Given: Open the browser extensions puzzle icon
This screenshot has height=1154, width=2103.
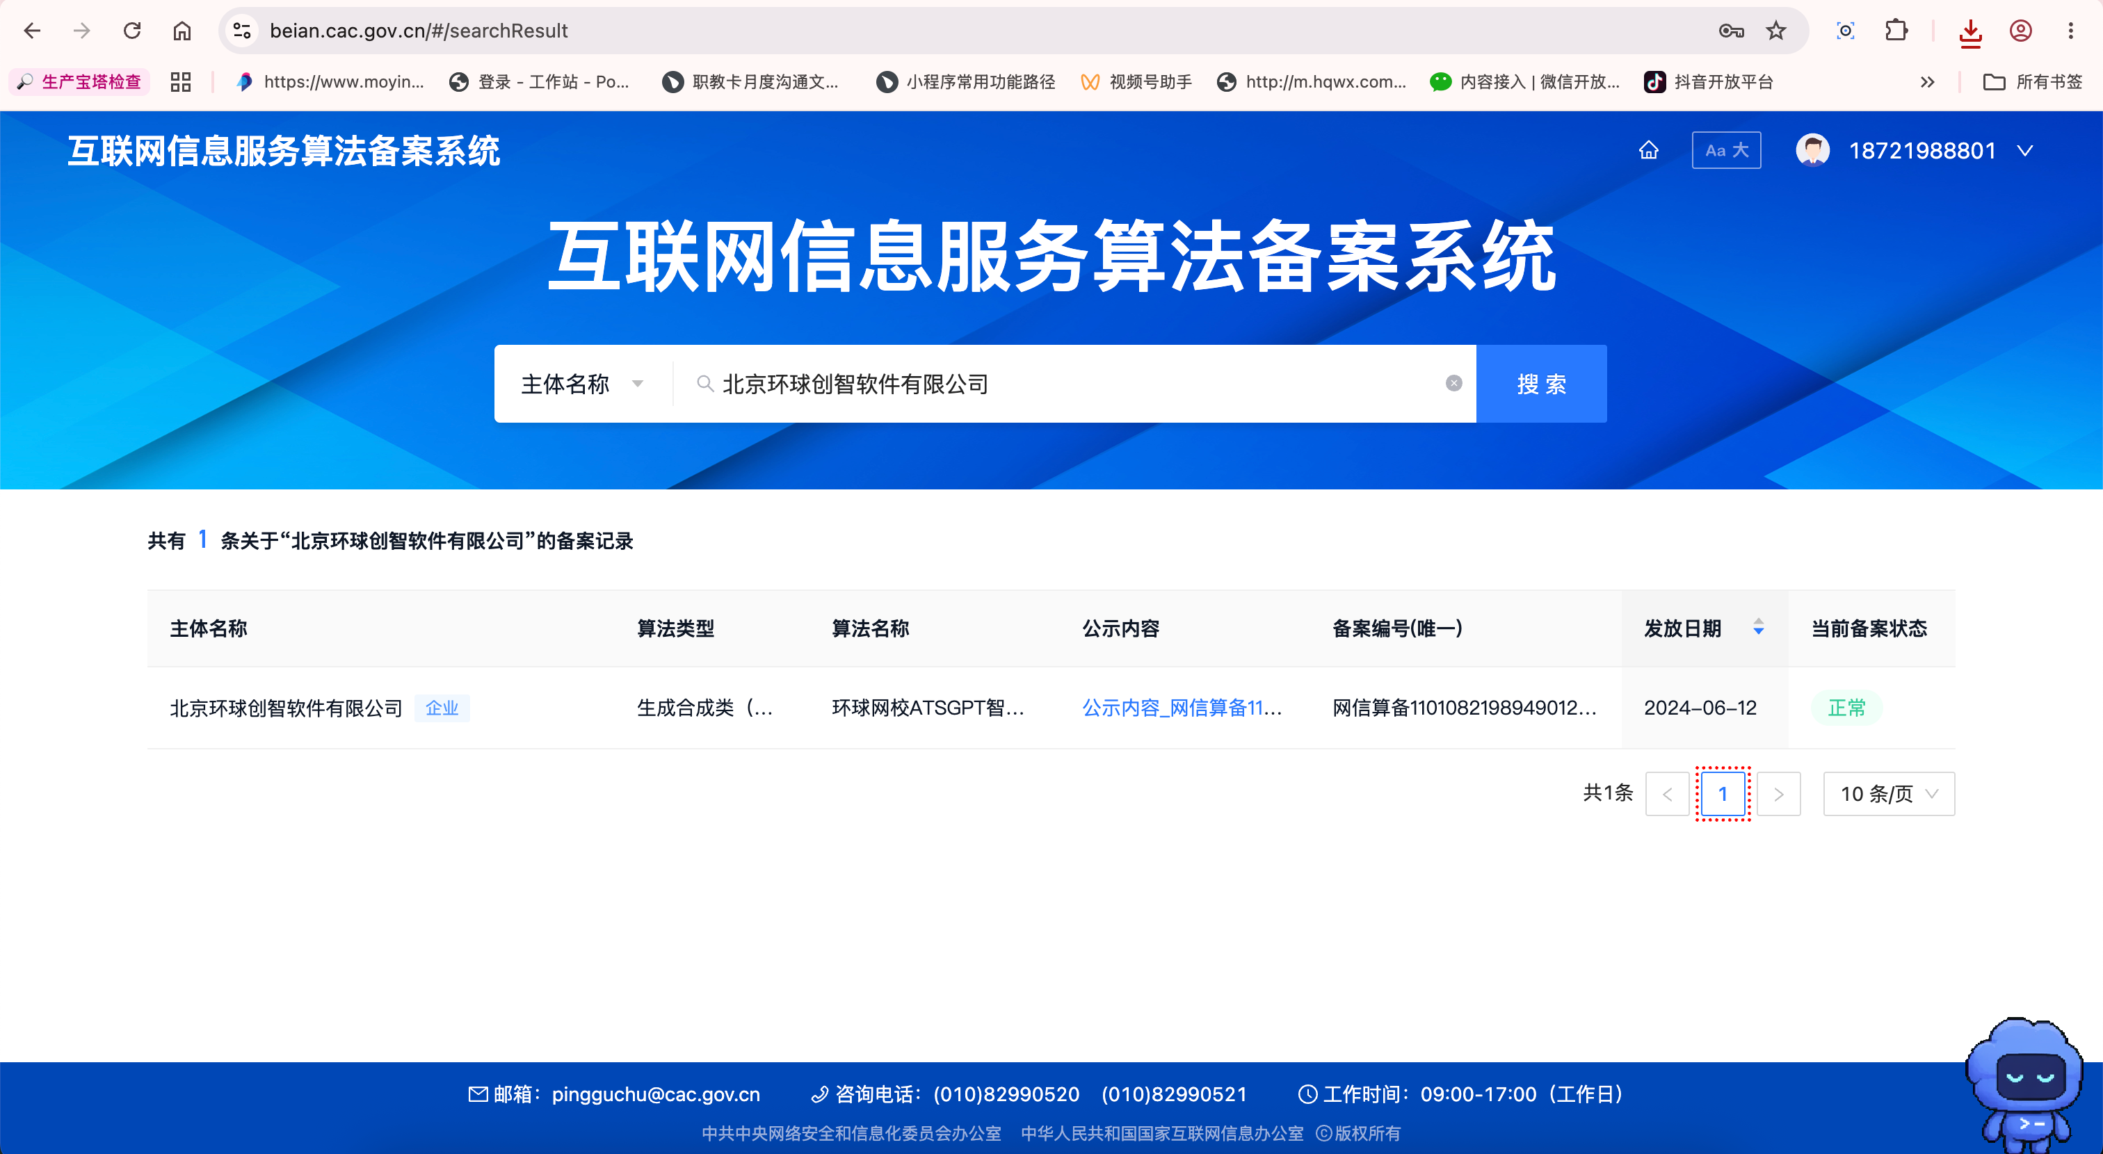Looking at the screenshot, I should (1896, 31).
